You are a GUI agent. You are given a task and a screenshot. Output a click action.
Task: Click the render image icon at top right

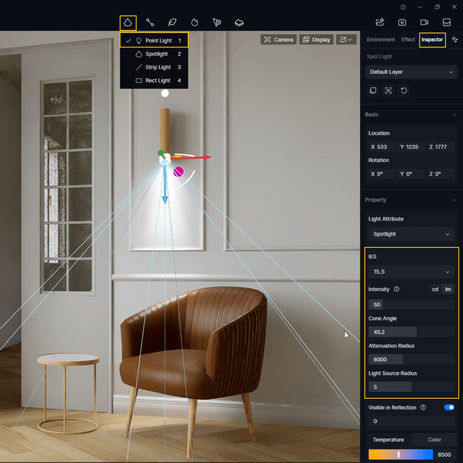[380, 22]
